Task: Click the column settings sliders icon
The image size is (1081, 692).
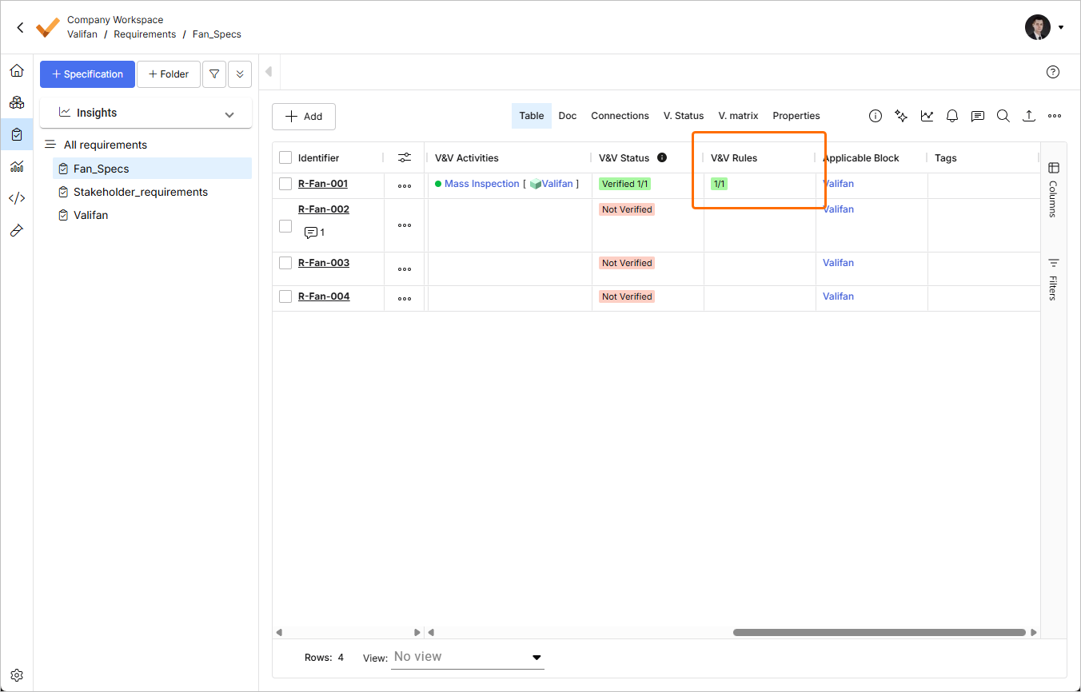Action: click(405, 158)
